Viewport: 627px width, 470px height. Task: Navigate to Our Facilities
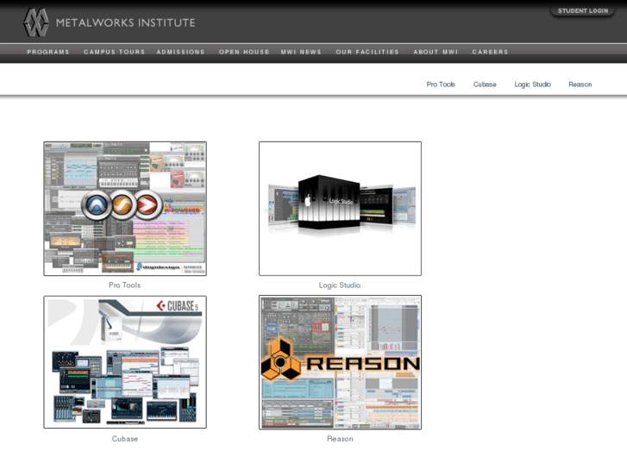tap(367, 52)
